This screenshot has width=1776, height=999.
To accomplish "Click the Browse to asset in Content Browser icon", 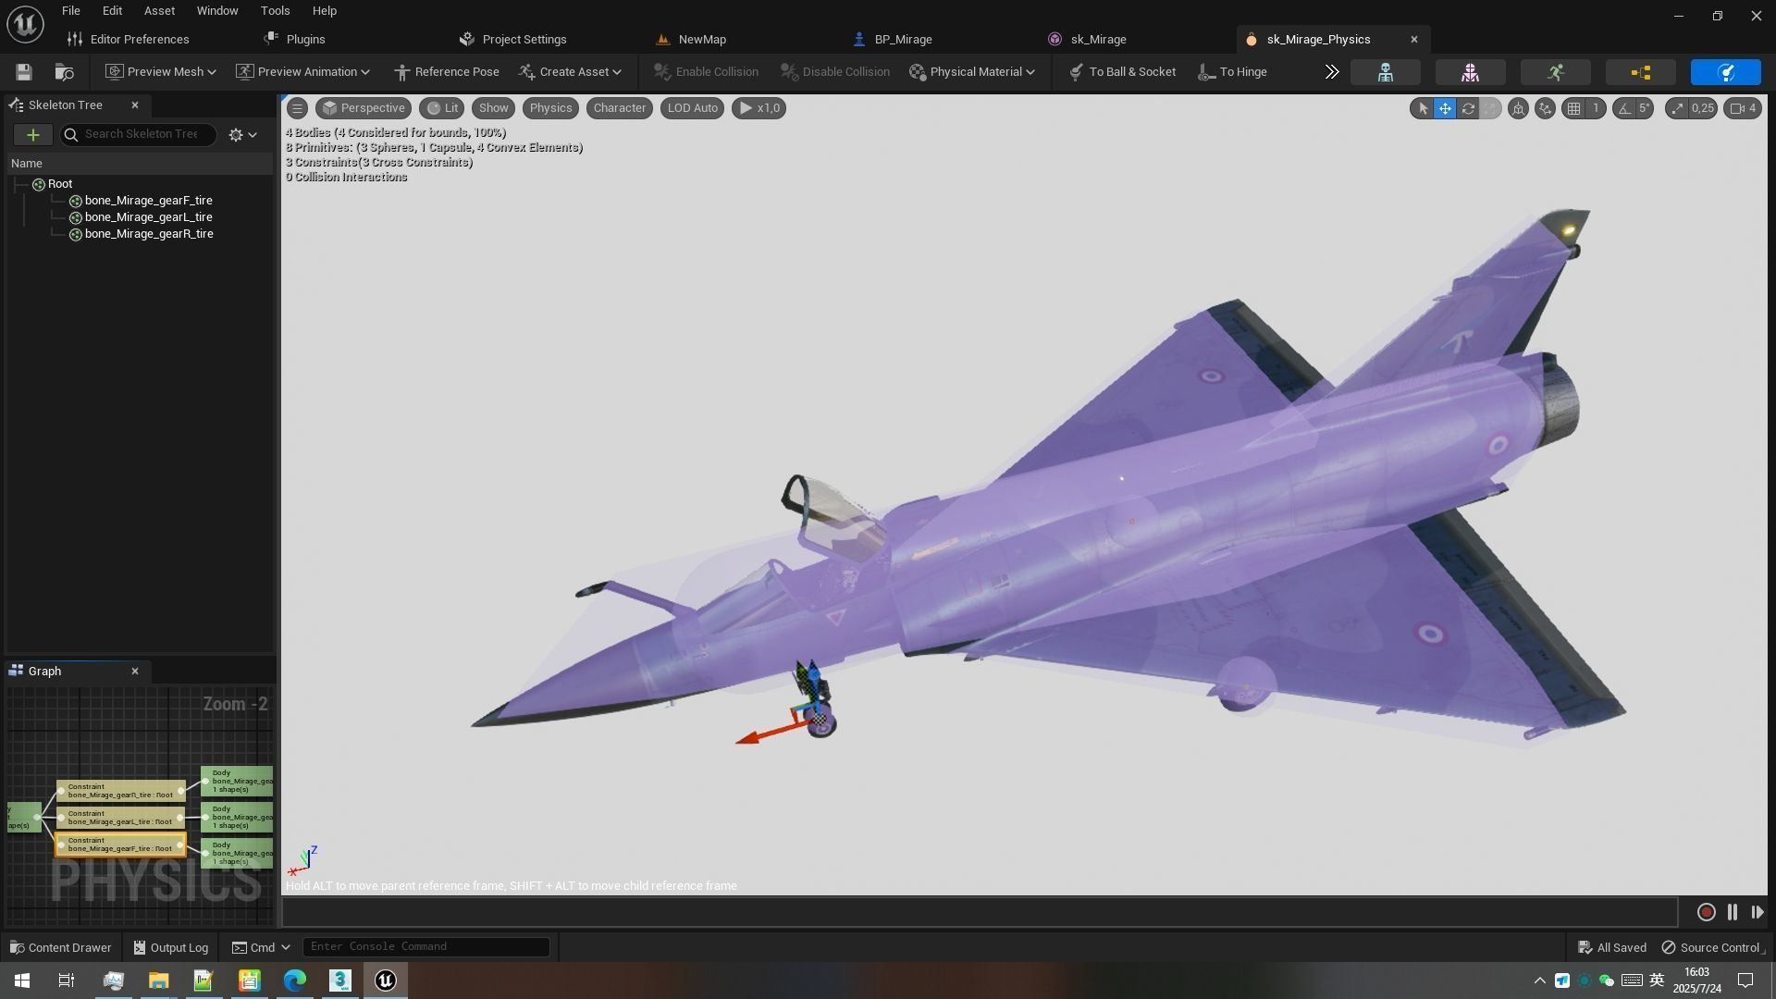I will 64,72.
